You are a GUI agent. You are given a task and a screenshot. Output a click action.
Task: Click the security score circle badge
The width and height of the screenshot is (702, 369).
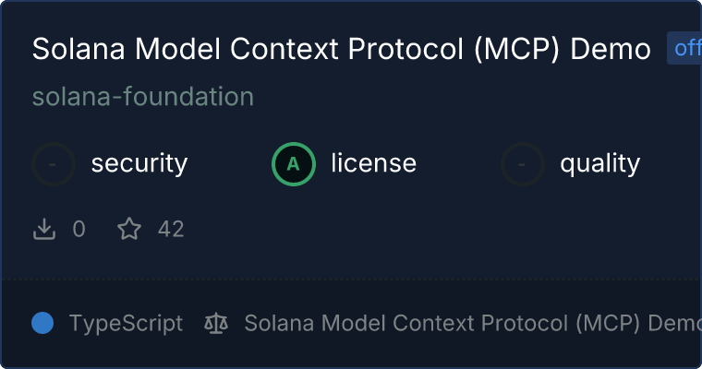point(54,164)
